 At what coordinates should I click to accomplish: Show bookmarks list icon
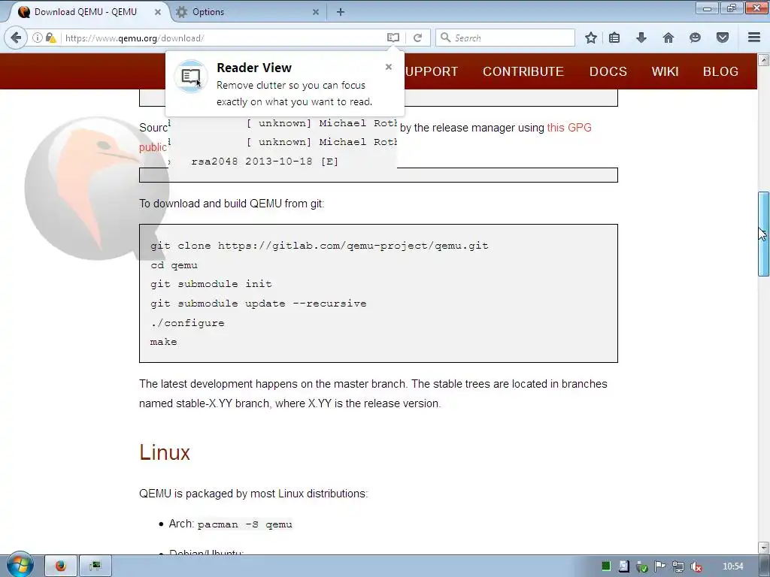(614, 38)
